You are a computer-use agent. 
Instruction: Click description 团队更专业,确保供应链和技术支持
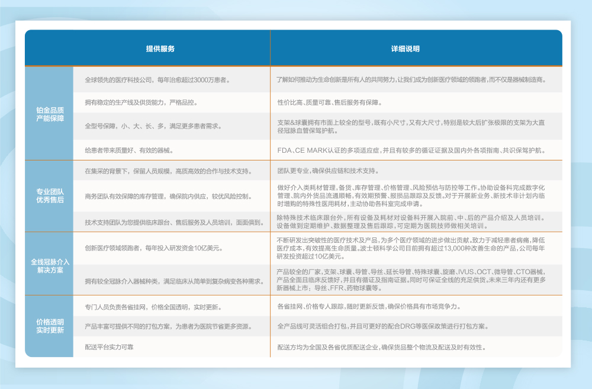[x=328, y=171]
